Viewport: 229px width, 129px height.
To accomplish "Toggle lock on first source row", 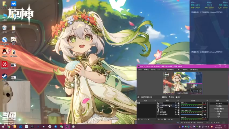I will point(178,103).
